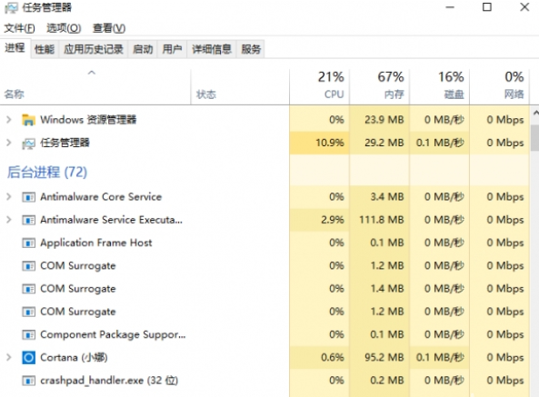Expand the Cortana (小娜) process entry
Screen dimensions: 539x397
(x=9, y=357)
